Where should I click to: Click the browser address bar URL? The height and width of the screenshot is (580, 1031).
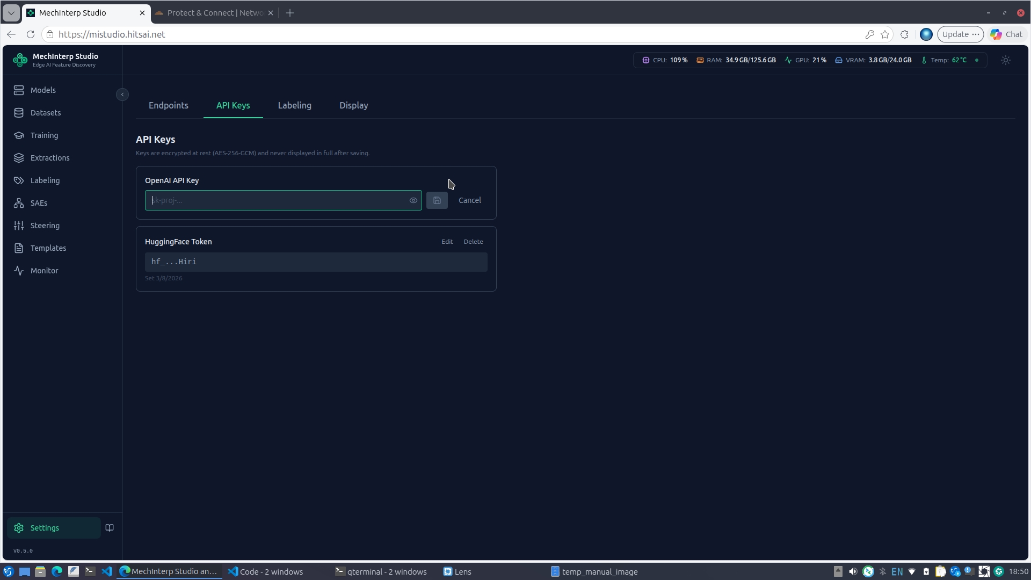(112, 34)
